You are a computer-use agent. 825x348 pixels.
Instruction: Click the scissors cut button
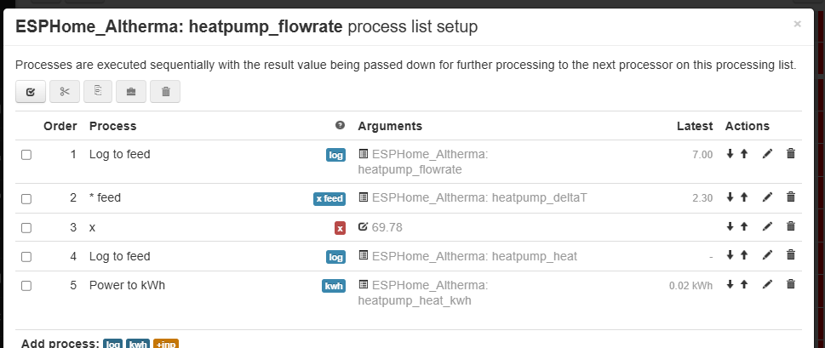pos(64,91)
